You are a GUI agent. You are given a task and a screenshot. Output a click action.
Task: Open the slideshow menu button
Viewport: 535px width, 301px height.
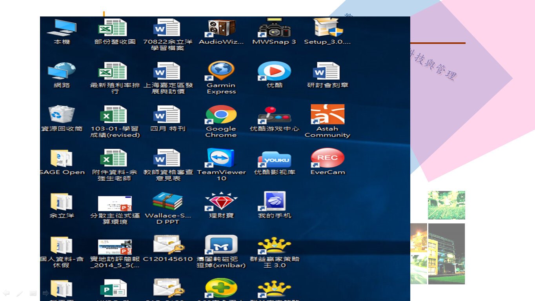click(33, 293)
